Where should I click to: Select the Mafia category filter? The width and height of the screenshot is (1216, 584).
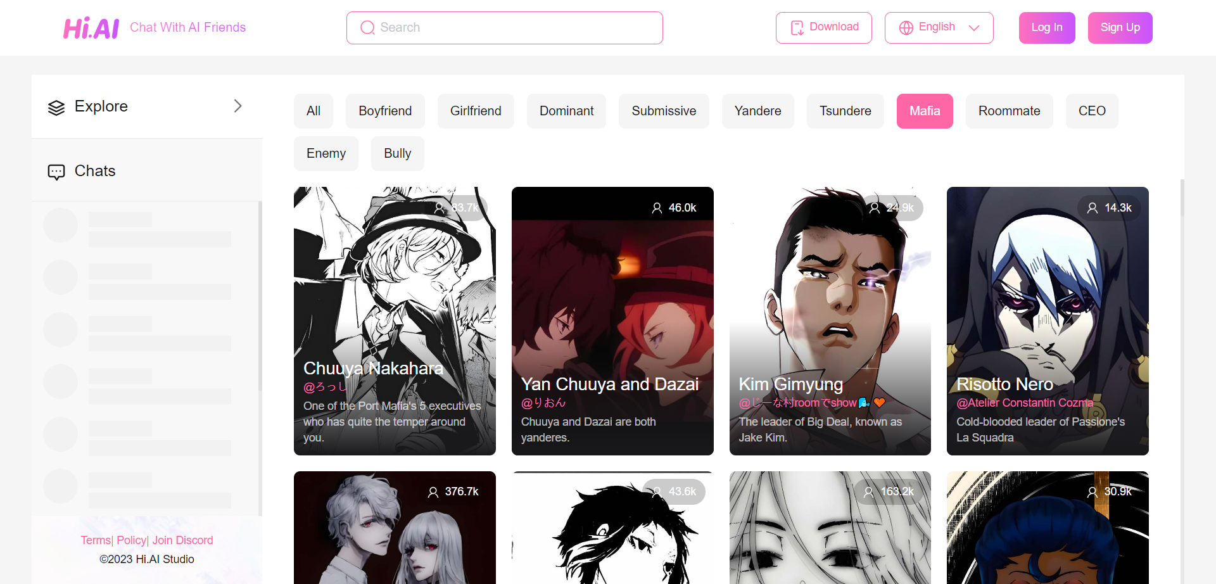click(925, 111)
